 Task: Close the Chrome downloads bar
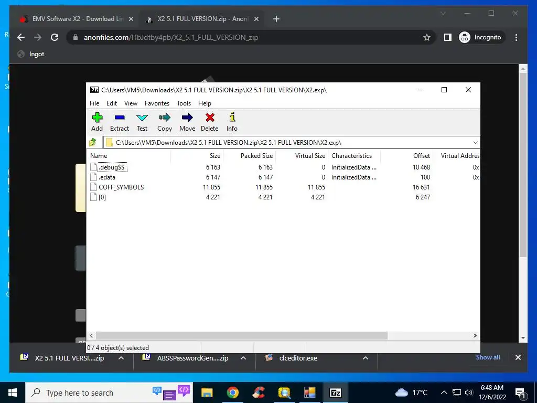pyautogui.click(x=518, y=357)
